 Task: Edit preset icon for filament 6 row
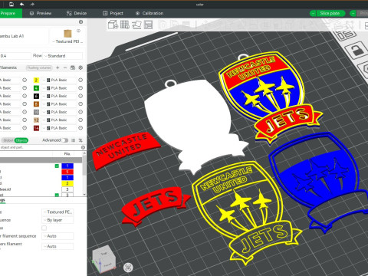click(x=80, y=96)
